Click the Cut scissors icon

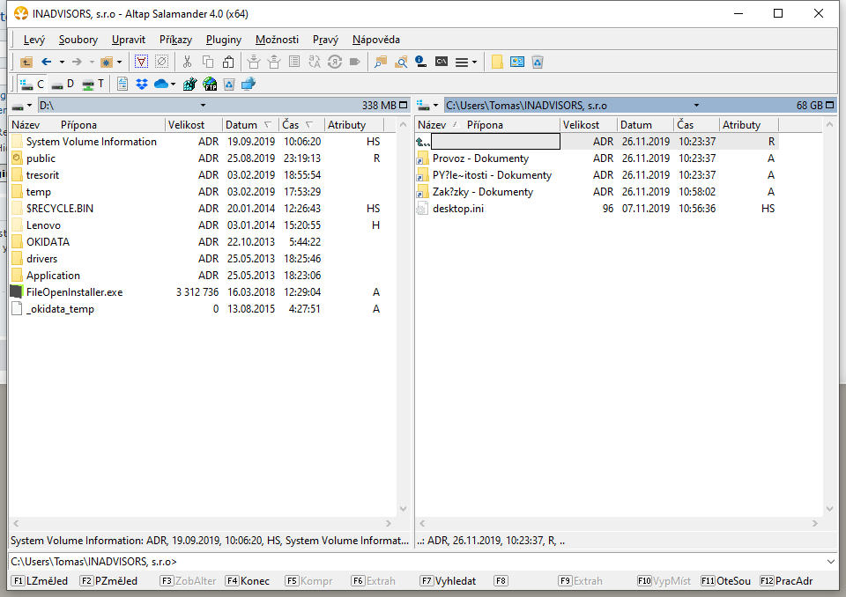click(x=187, y=62)
